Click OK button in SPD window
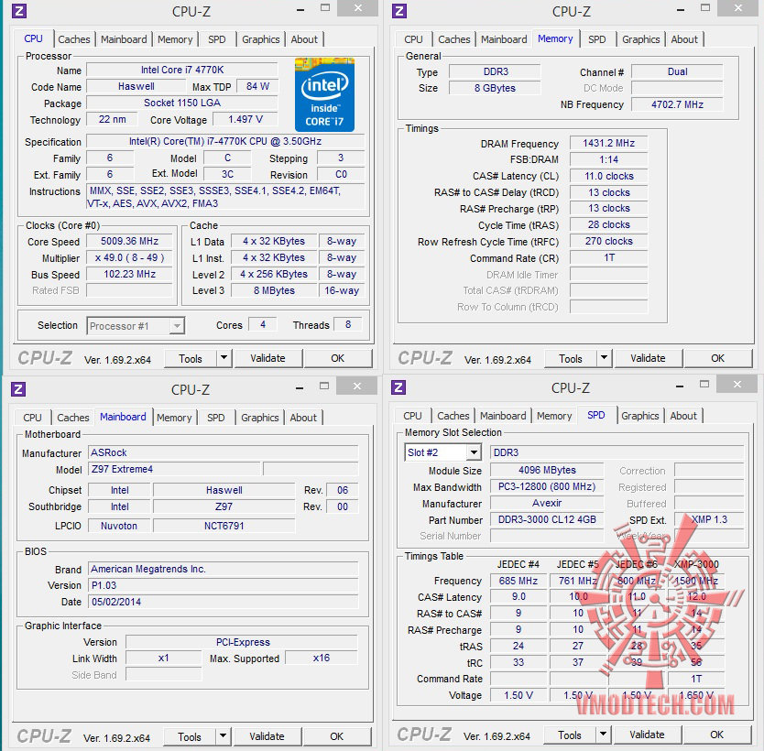This screenshot has height=751, width=764. [x=716, y=735]
